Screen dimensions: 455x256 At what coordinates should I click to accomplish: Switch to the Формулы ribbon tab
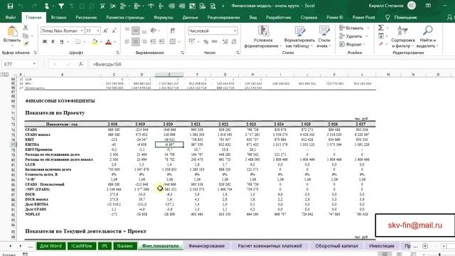pyautogui.click(x=164, y=17)
